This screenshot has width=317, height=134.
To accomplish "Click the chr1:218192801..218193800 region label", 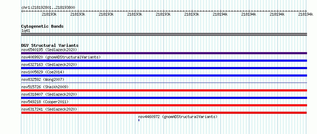I will tap(48, 8).
